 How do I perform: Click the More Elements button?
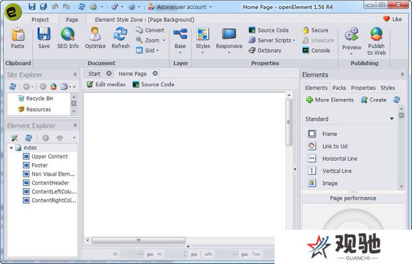(330, 99)
